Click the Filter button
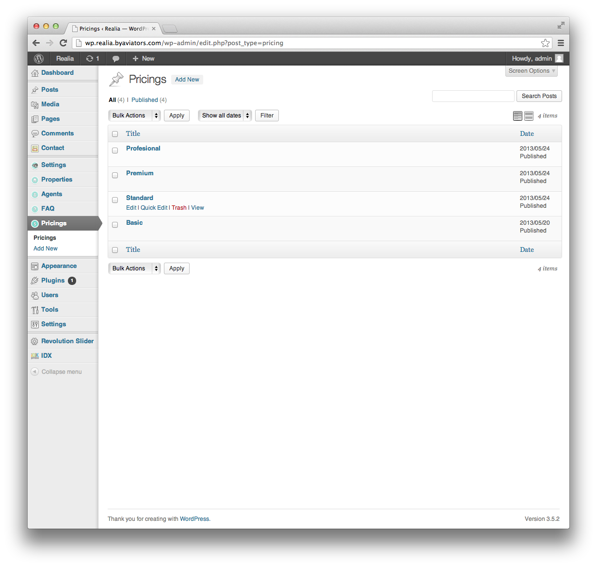Viewport: 597px width, 567px height. [267, 116]
